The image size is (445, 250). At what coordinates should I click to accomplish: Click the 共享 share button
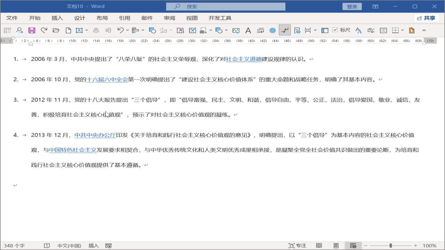[426, 18]
